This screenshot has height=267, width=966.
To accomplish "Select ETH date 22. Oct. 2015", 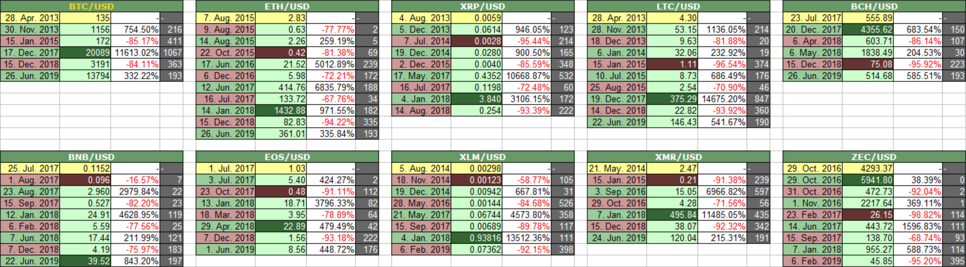I will [226, 53].
